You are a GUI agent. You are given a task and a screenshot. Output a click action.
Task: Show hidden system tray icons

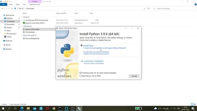click(171, 108)
